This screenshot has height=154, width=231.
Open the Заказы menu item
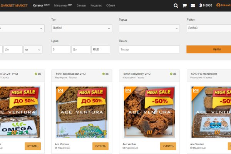(x=81, y=6)
